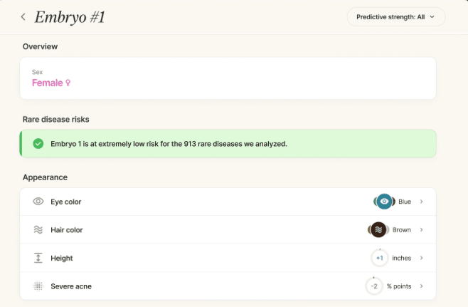Click the green checkmark icon in risk banner
The width and height of the screenshot is (468, 307).
tap(38, 144)
